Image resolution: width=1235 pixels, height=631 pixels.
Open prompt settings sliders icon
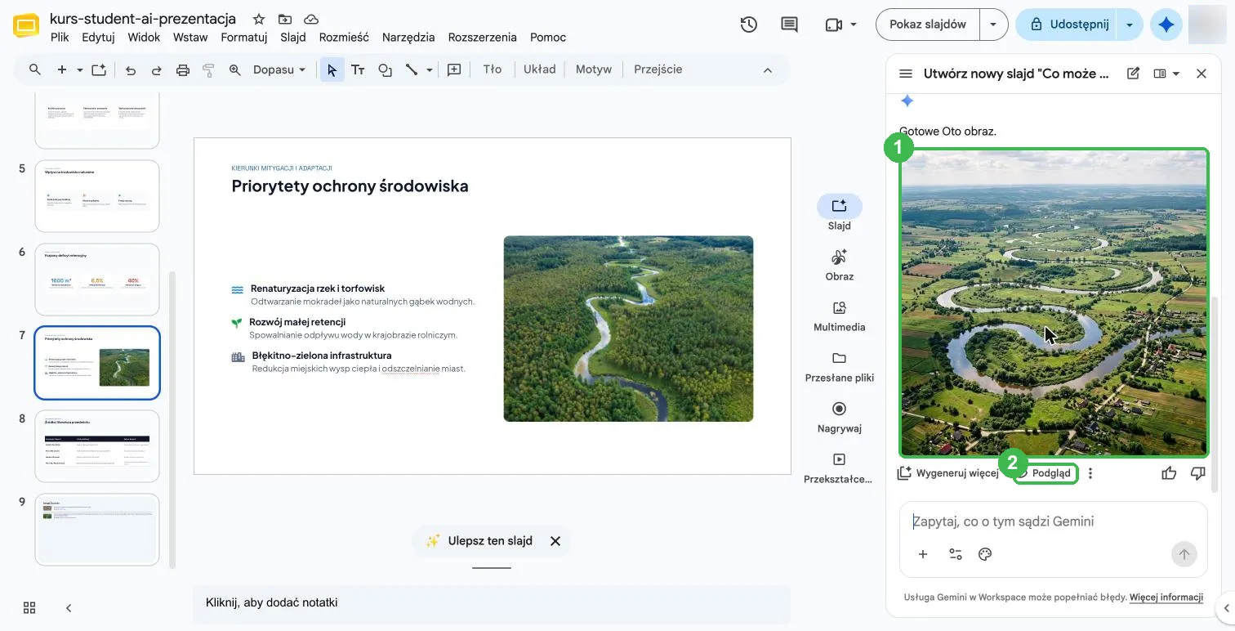click(956, 554)
